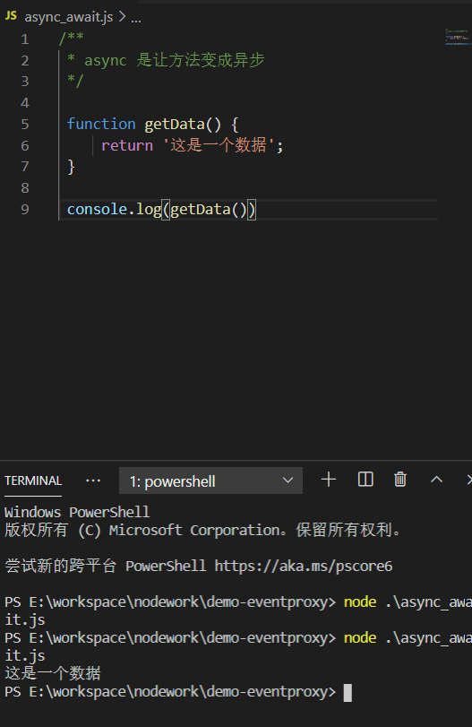Click the console.log statement on line 9

click(161, 210)
